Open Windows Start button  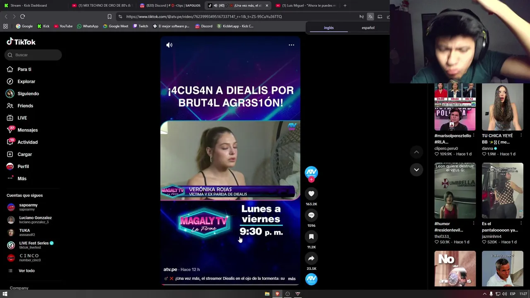5,294
